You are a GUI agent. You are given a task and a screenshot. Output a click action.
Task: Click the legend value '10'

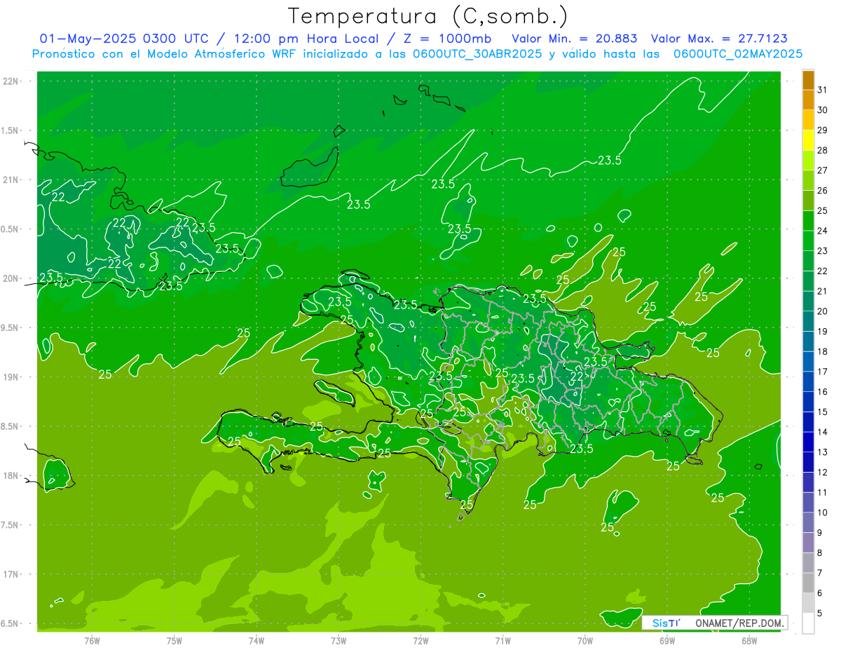point(823,513)
